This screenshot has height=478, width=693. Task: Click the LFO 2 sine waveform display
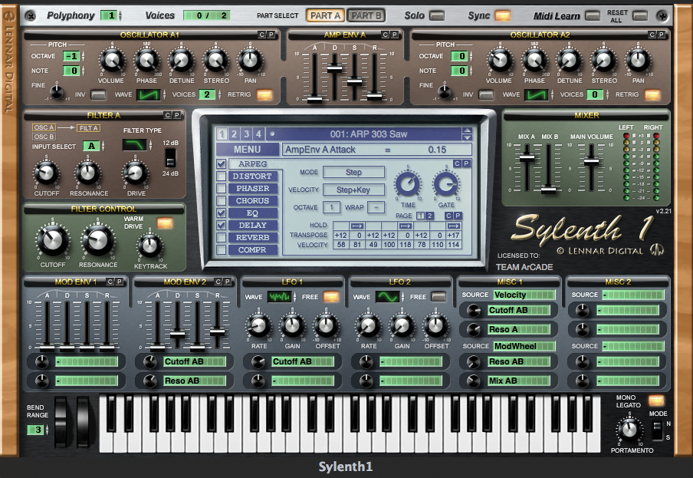(388, 297)
